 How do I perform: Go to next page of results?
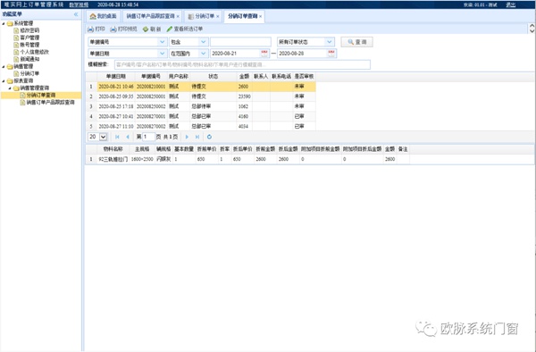coord(187,137)
